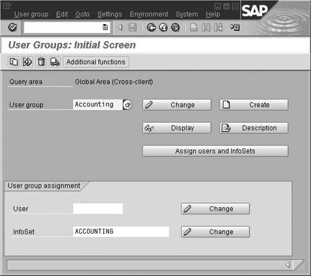The height and width of the screenshot is (276, 311).
Task: Open the command field history dropdown
Action: tap(105, 27)
